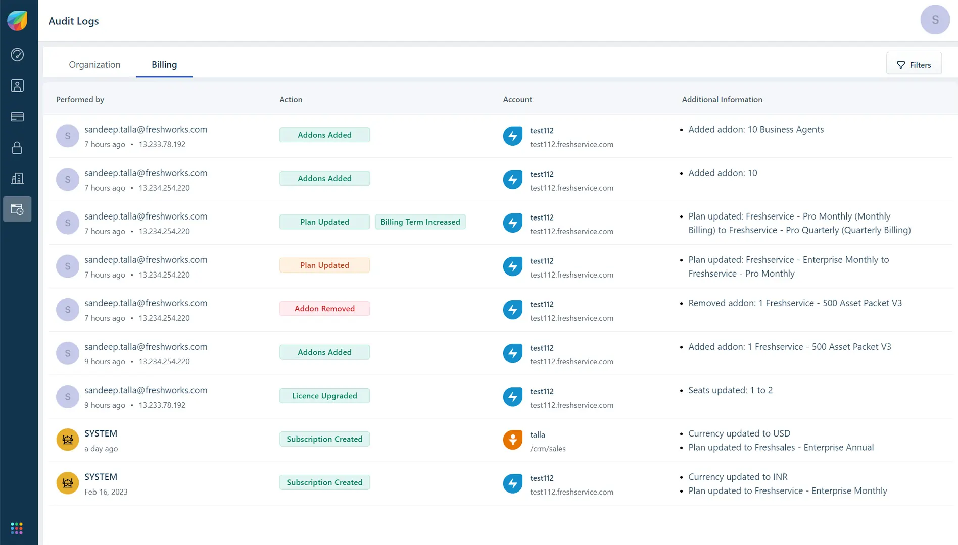958x545 pixels.
Task: Click Freshservice icon in Addon Removed row
Action: (x=512, y=309)
